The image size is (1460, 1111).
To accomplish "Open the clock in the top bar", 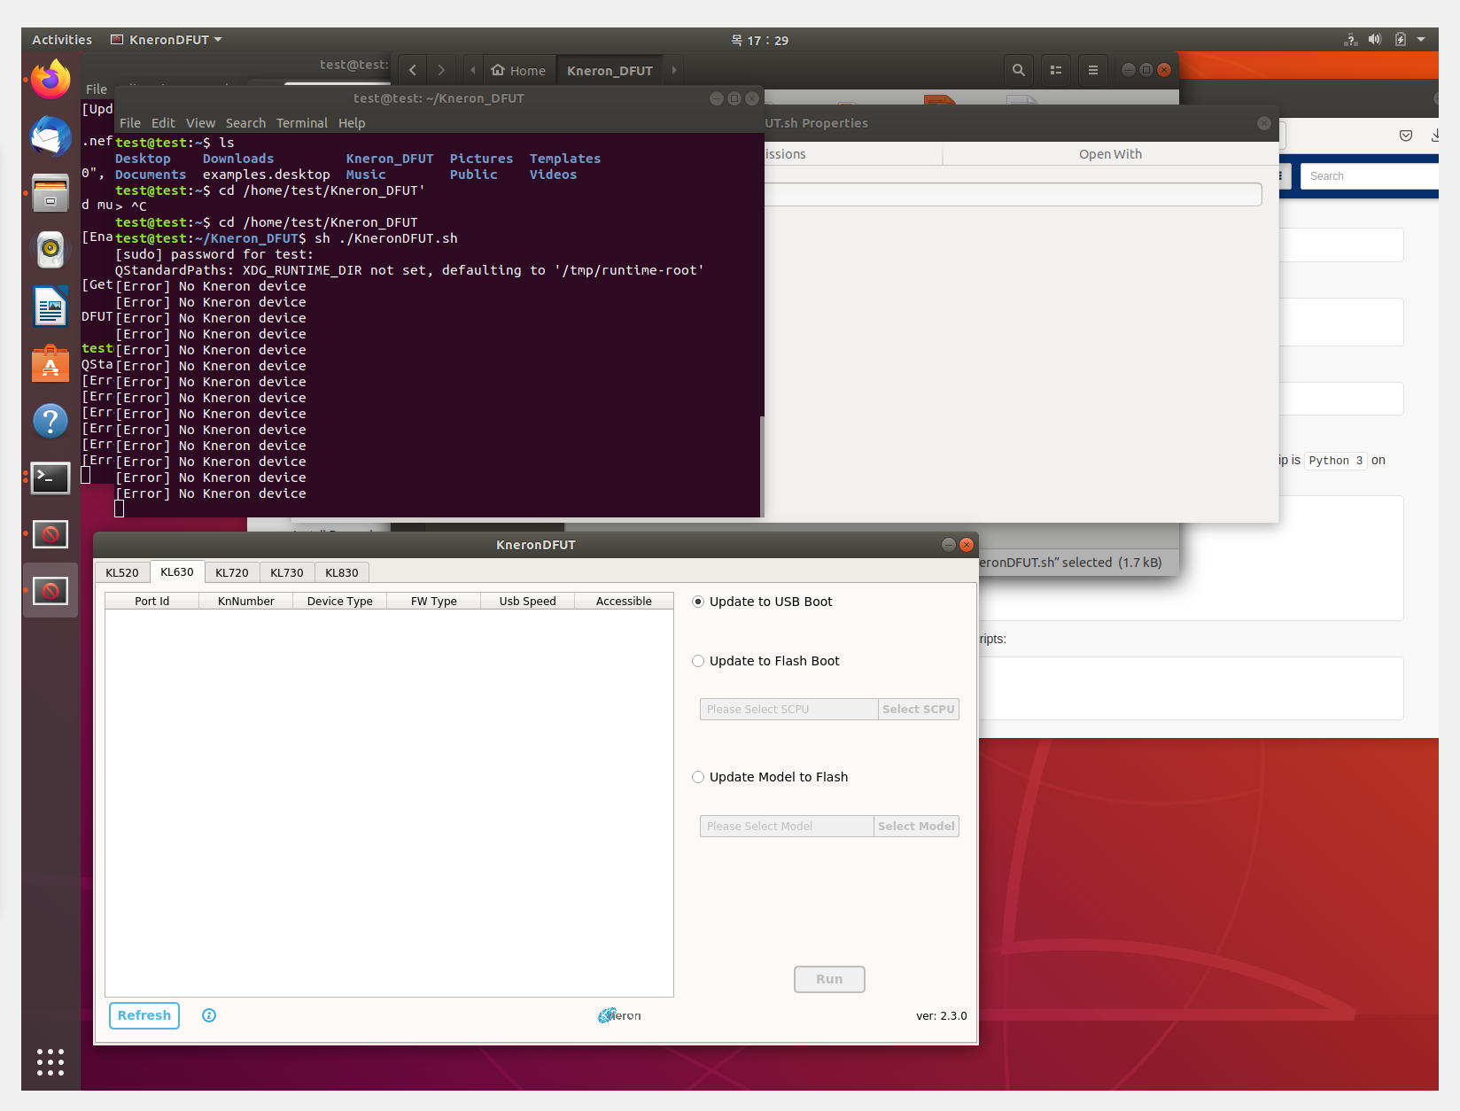I will [x=760, y=40].
